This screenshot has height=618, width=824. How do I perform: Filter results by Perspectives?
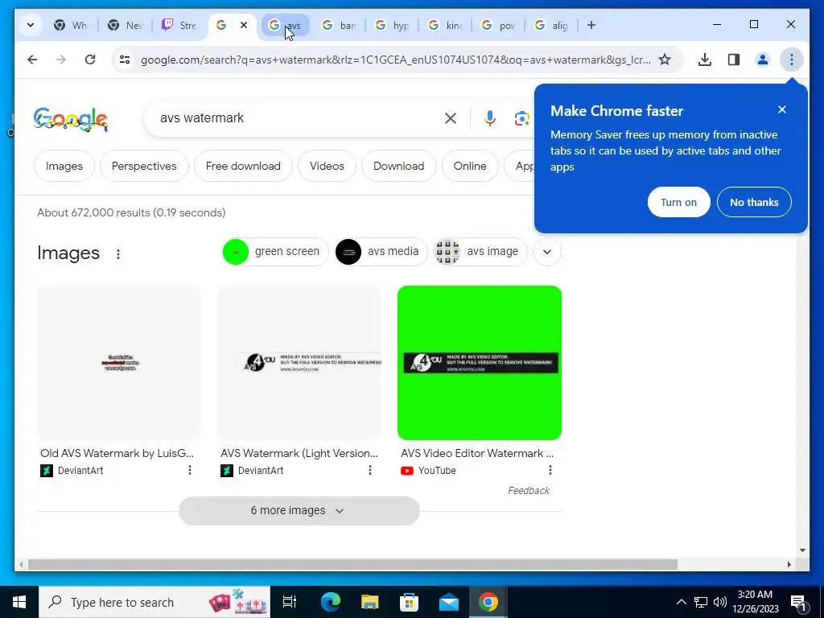click(144, 166)
